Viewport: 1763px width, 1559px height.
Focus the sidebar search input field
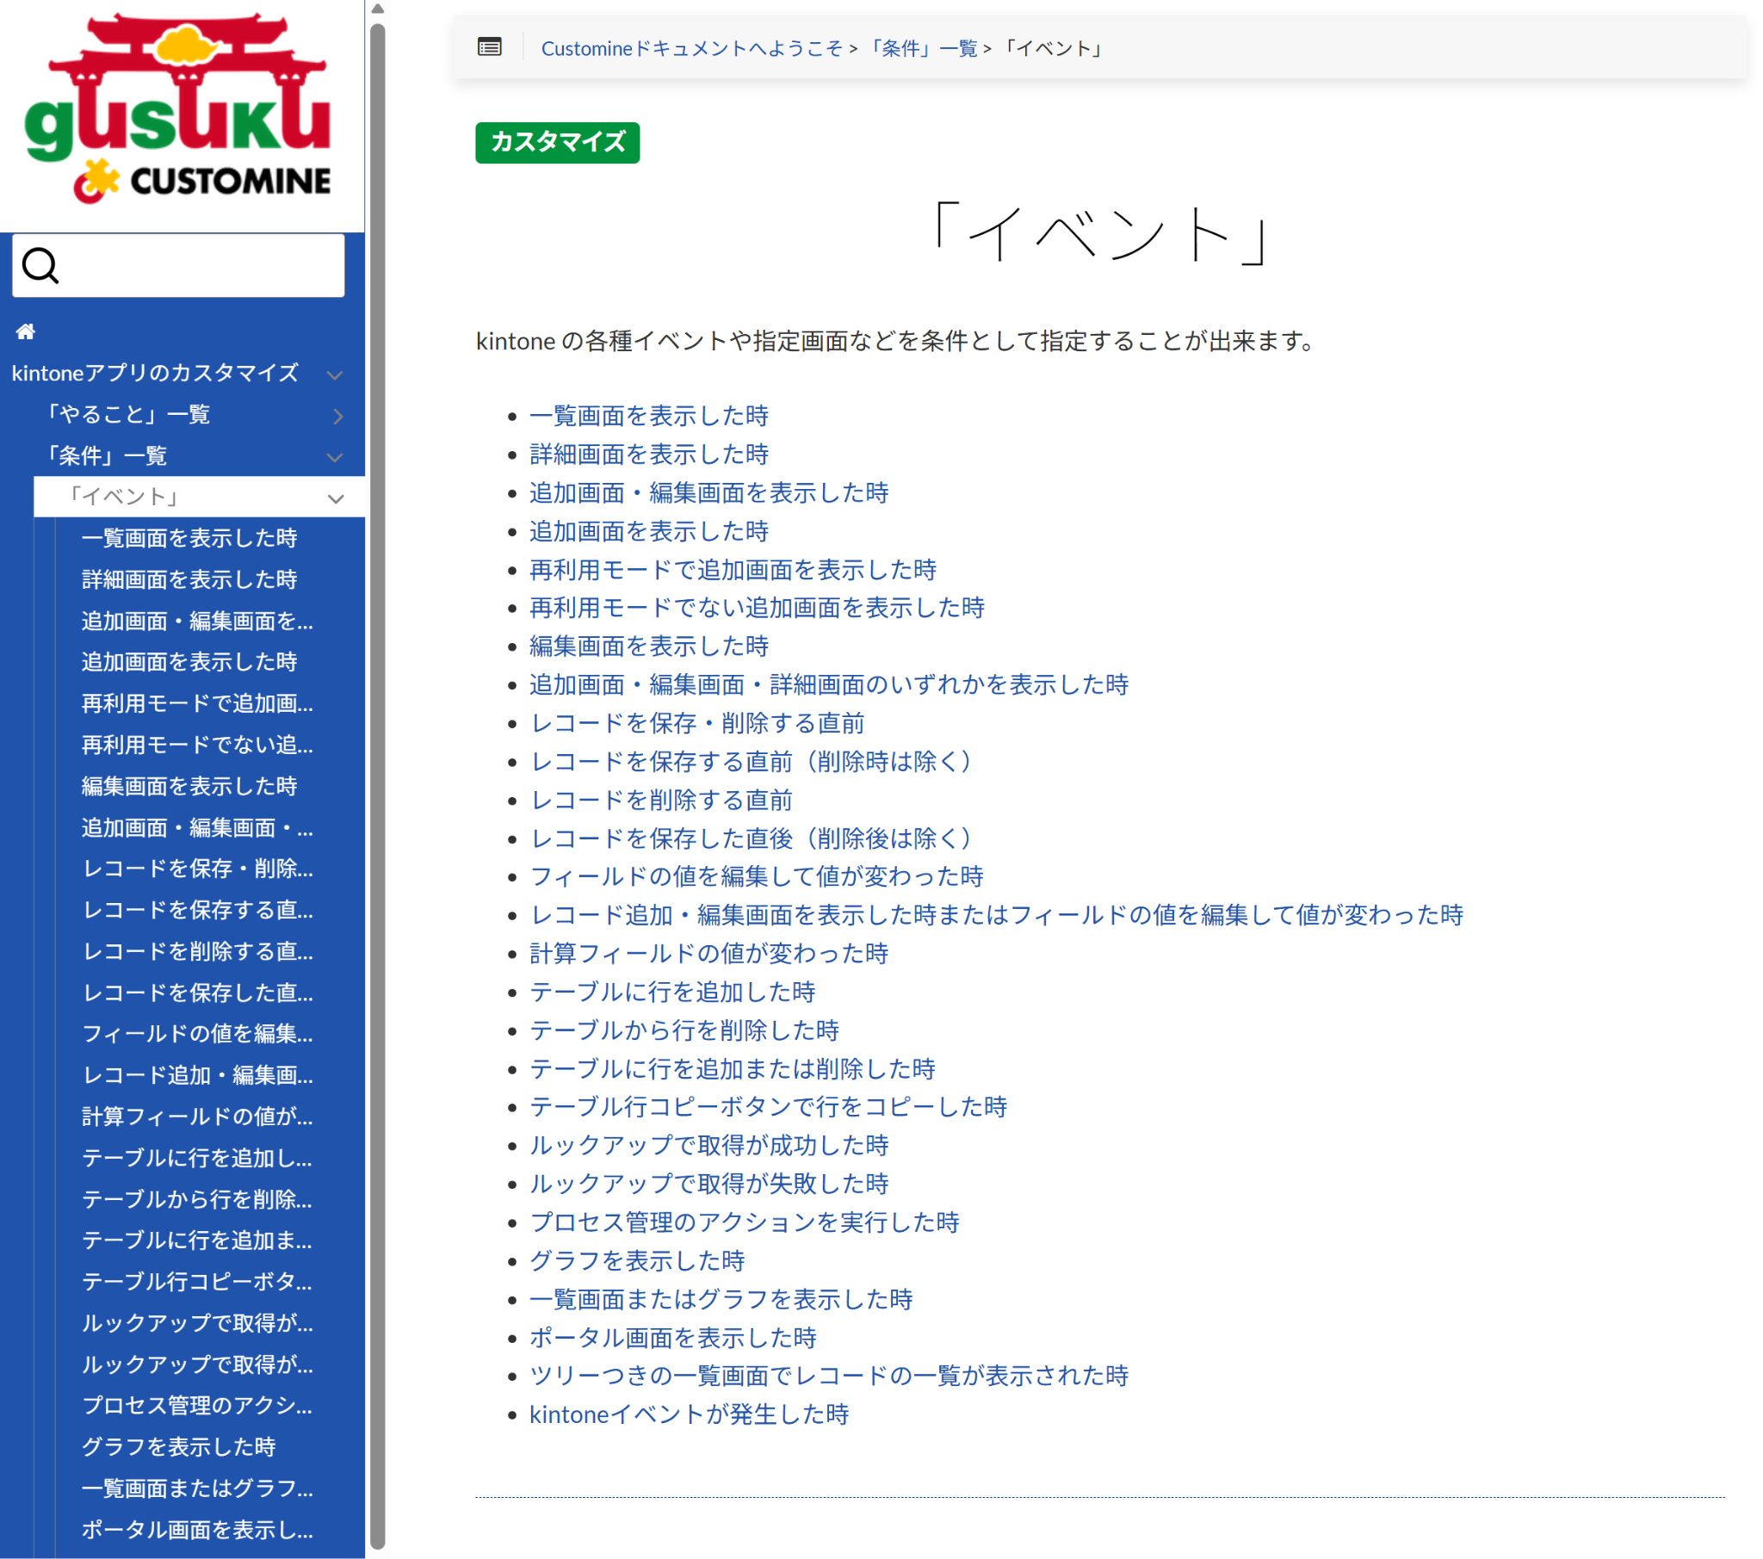[198, 266]
